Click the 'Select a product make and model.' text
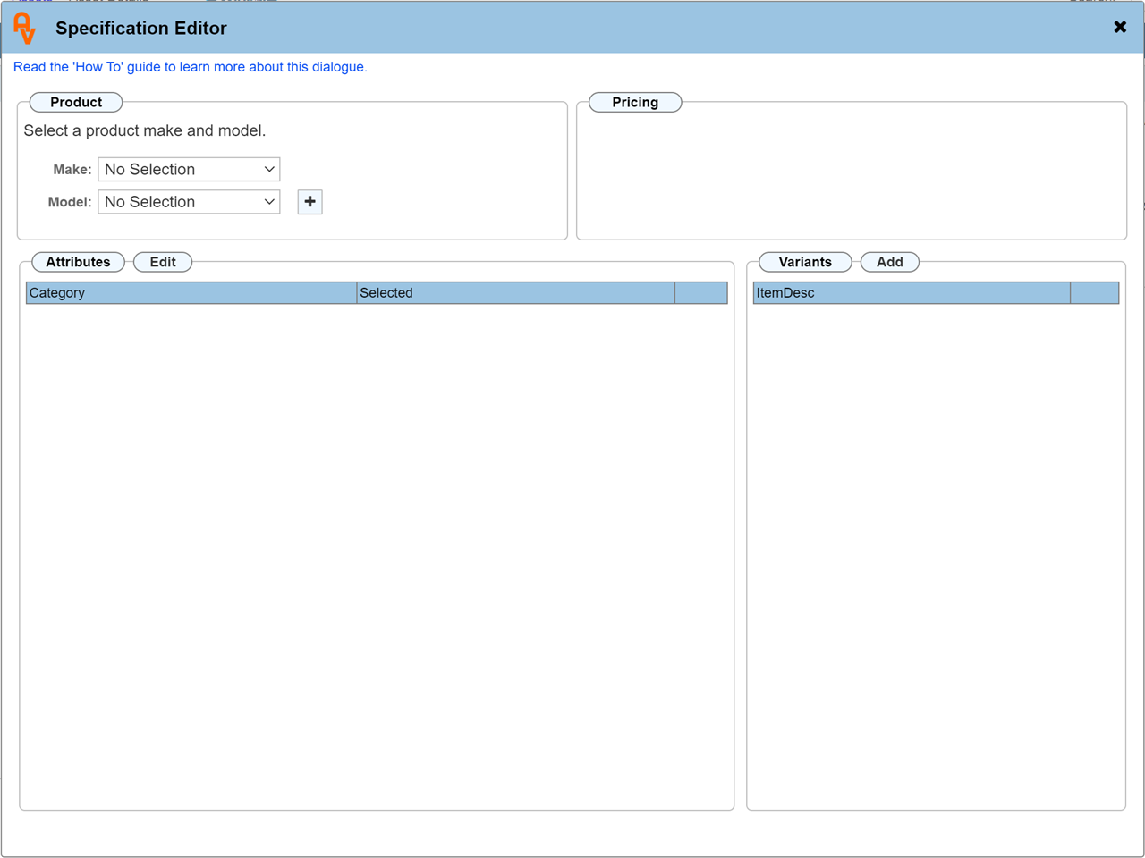The width and height of the screenshot is (1145, 858). click(x=145, y=130)
